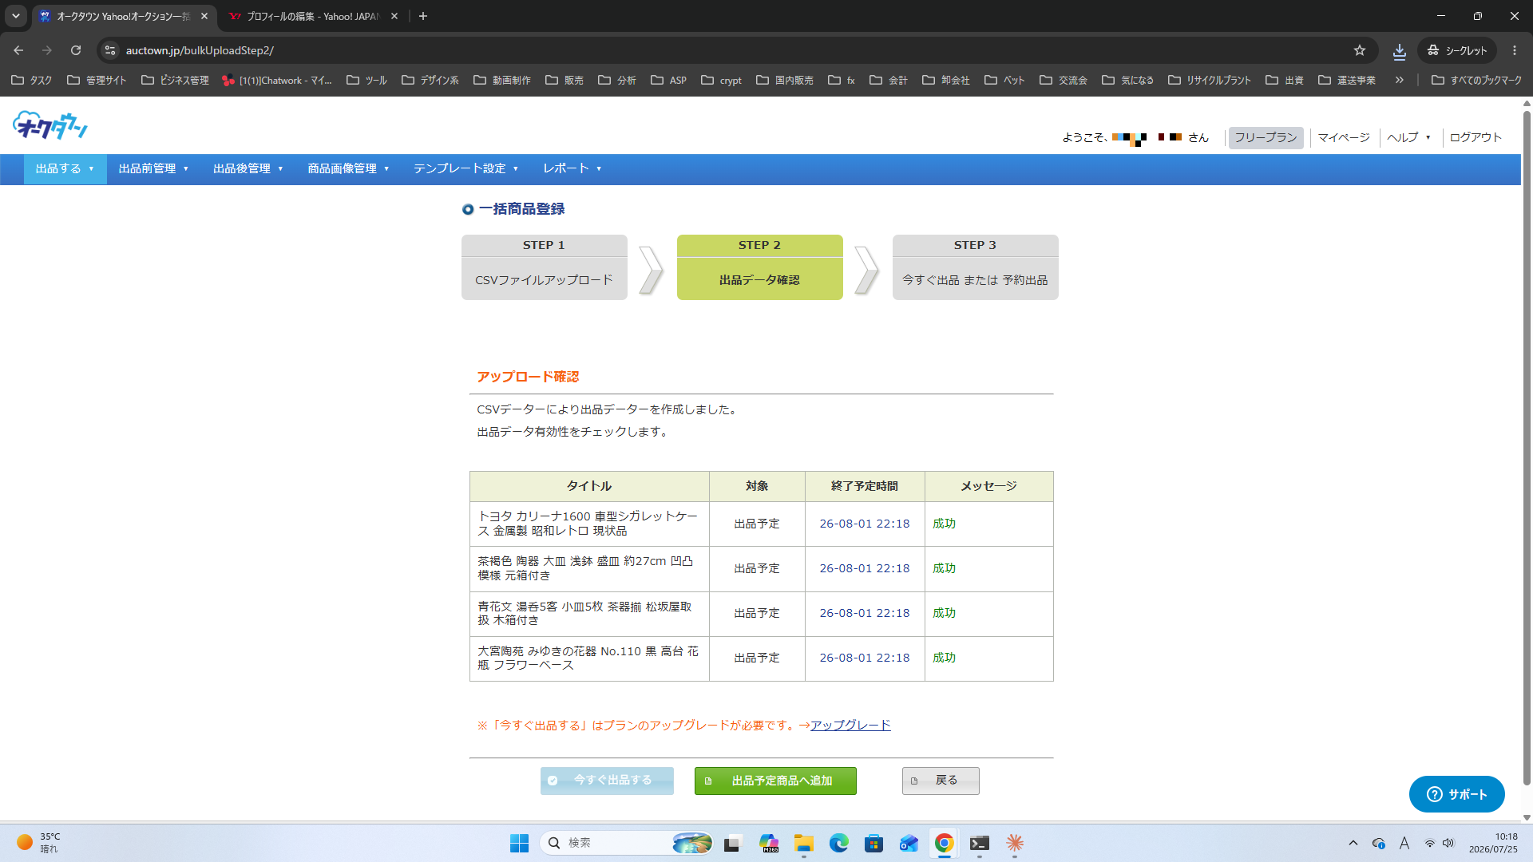Viewport: 1533px width, 862px height.
Task: Open Microsoft Store from taskbar
Action: 873,843
